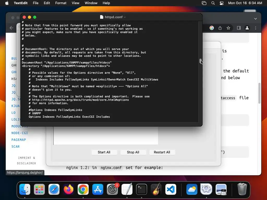Open the LO link in sidebar
The image size is (267, 200).
(14, 113)
